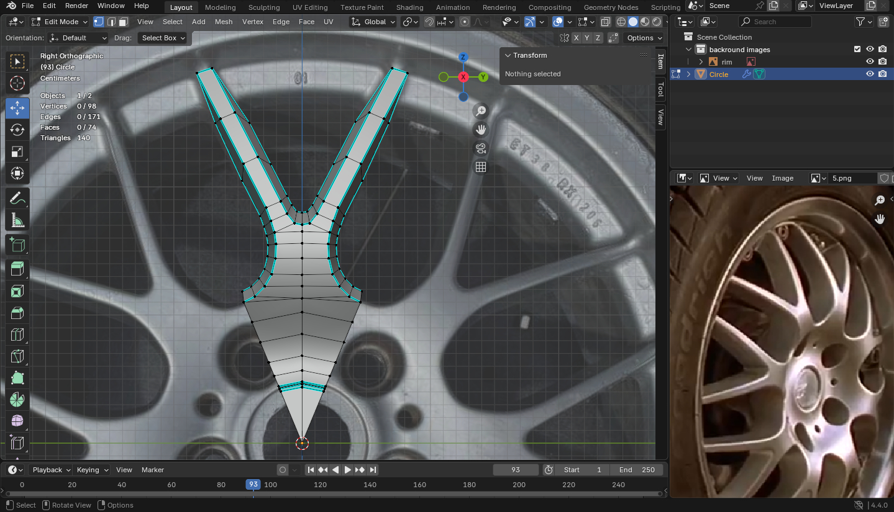
Task: Switch to camera view with camera gizmo
Action: (480, 148)
